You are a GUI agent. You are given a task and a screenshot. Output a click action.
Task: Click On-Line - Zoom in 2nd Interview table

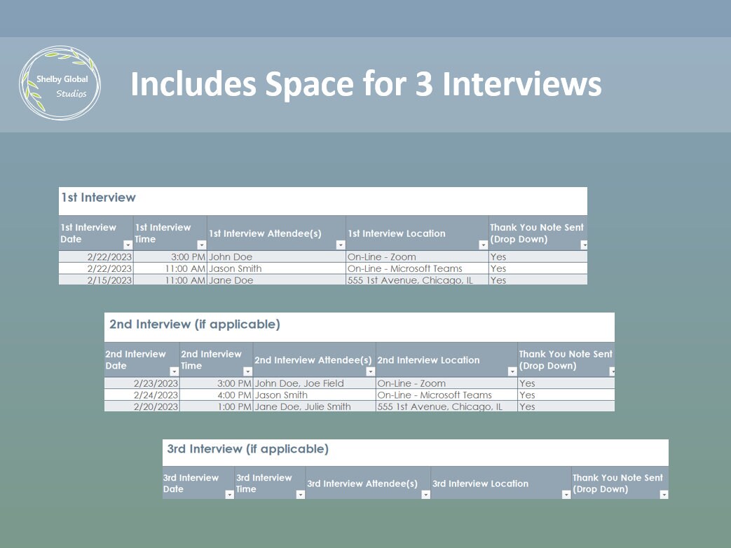pyautogui.click(x=446, y=383)
